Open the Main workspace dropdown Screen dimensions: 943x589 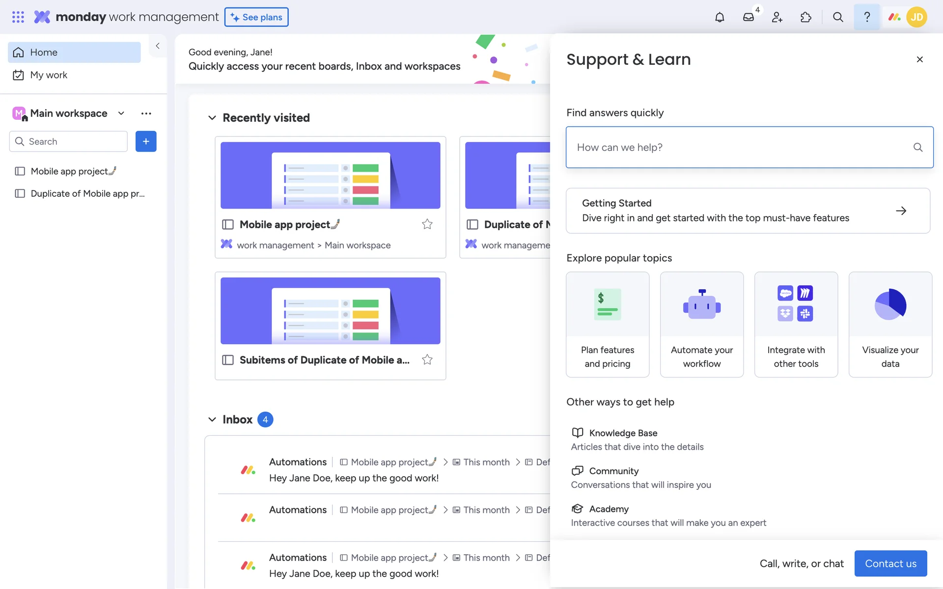tap(121, 113)
